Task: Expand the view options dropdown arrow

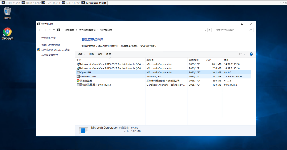Action: coord(245,54)
